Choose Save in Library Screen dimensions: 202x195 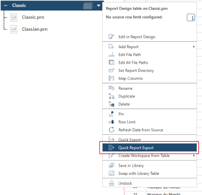coord(150,165)
